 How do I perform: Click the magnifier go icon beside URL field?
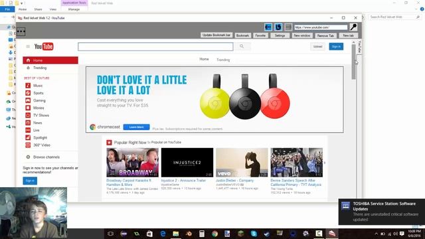coord(353,27)
